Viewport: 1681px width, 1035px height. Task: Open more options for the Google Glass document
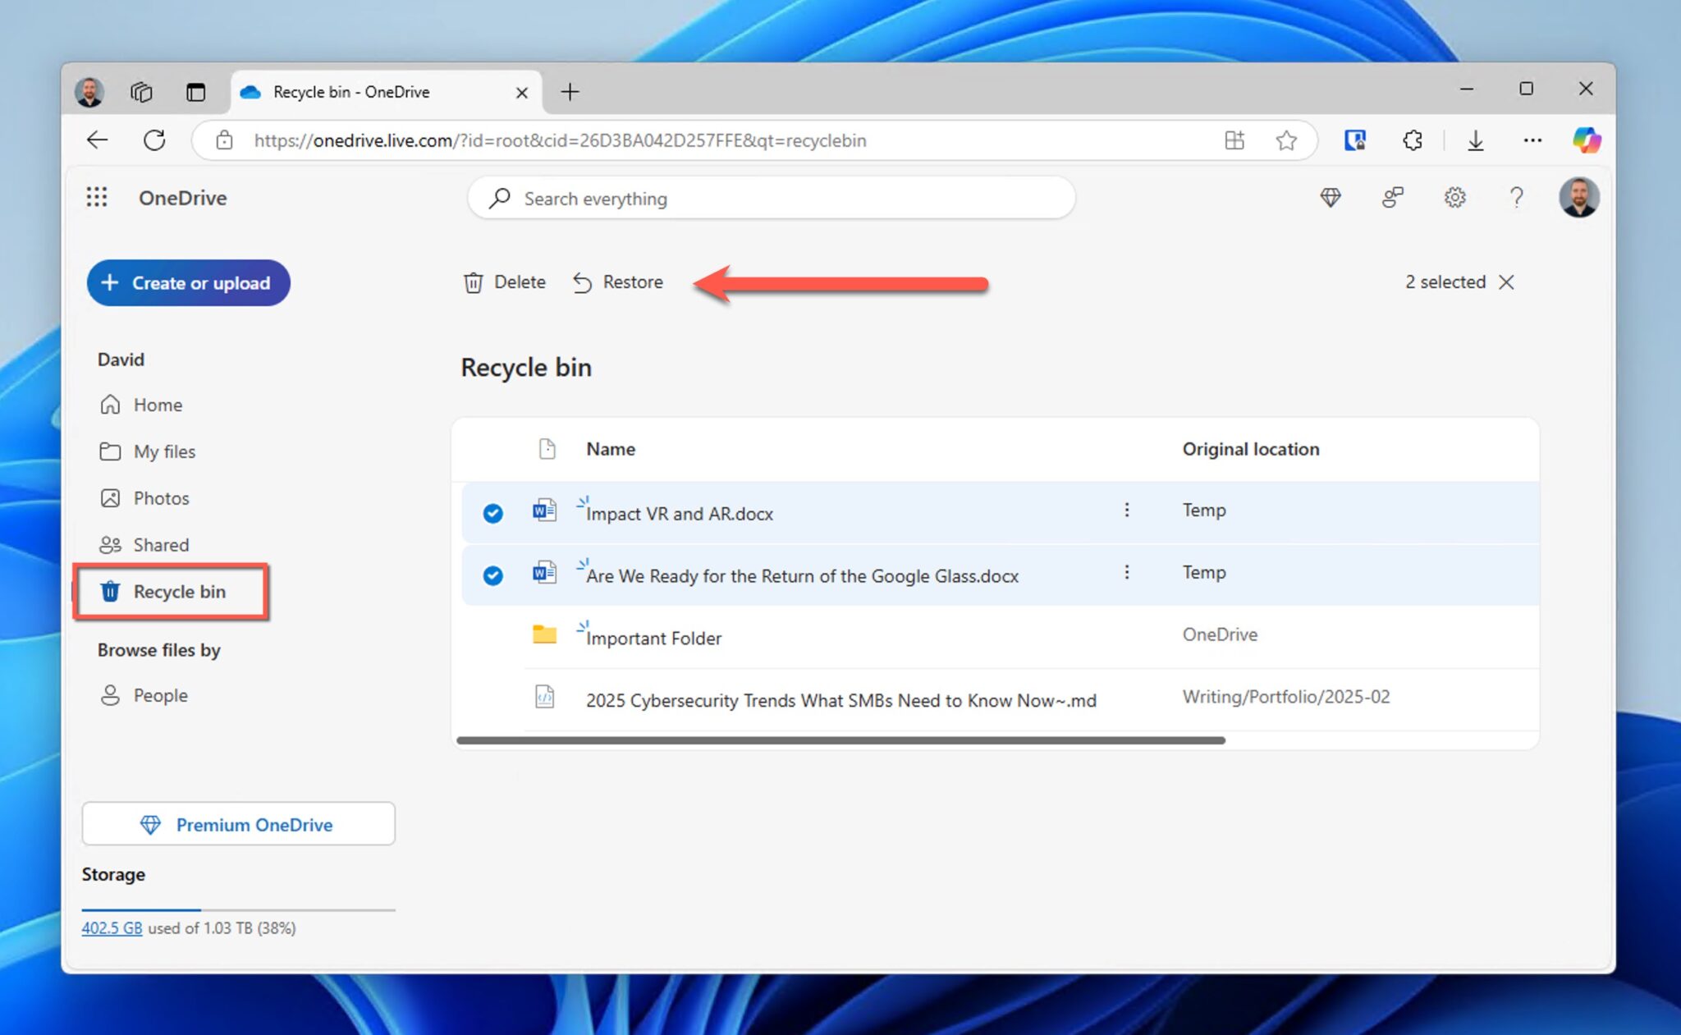point(1127,572)
